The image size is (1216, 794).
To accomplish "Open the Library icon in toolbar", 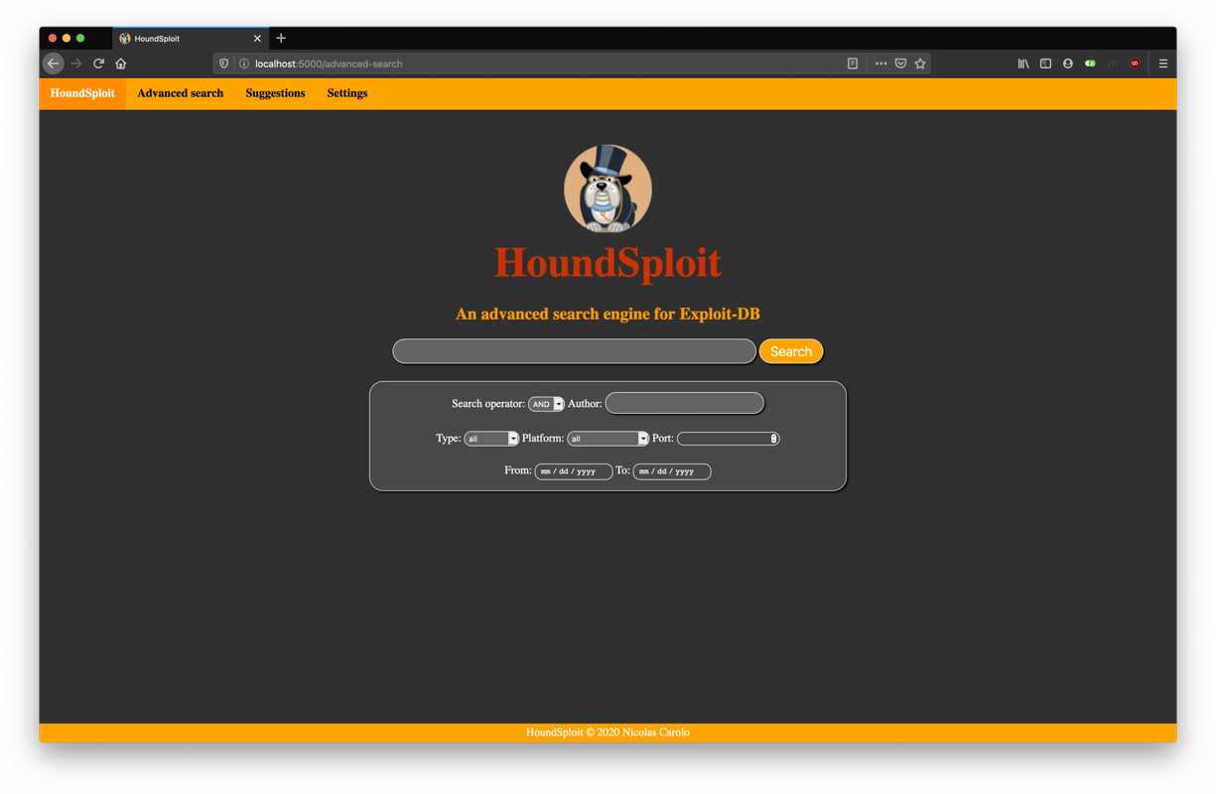I will pos(1023,64).
